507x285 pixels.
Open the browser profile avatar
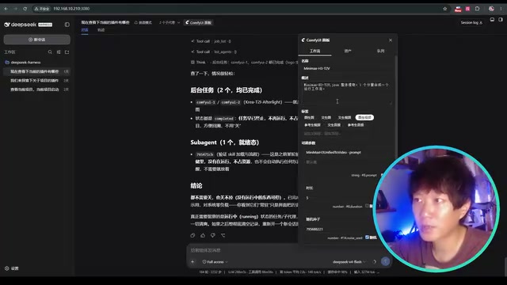[x=491, y=9]
